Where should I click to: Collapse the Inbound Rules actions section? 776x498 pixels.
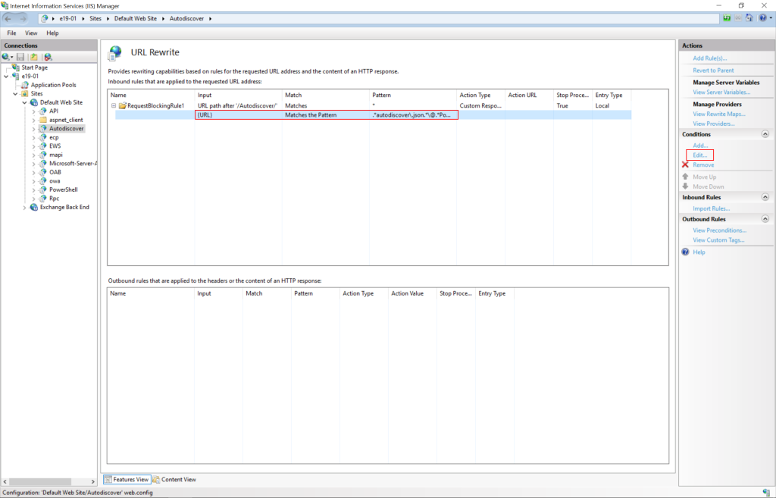pyautogui.click(x=765, y=198)
